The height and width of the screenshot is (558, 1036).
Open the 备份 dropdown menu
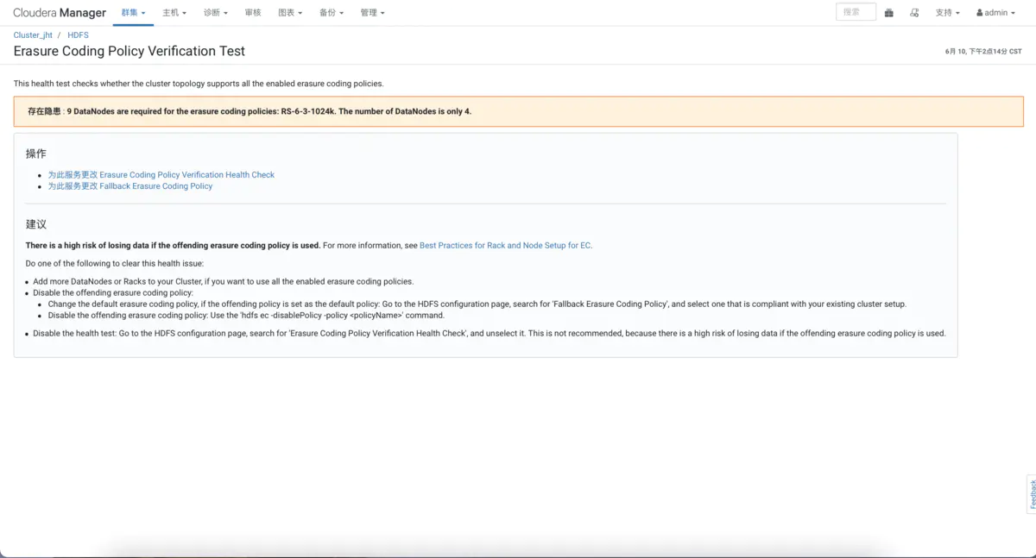point(332,13)
